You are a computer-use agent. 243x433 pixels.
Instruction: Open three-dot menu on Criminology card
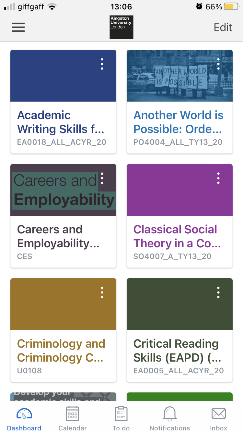(x=102, y=292)
